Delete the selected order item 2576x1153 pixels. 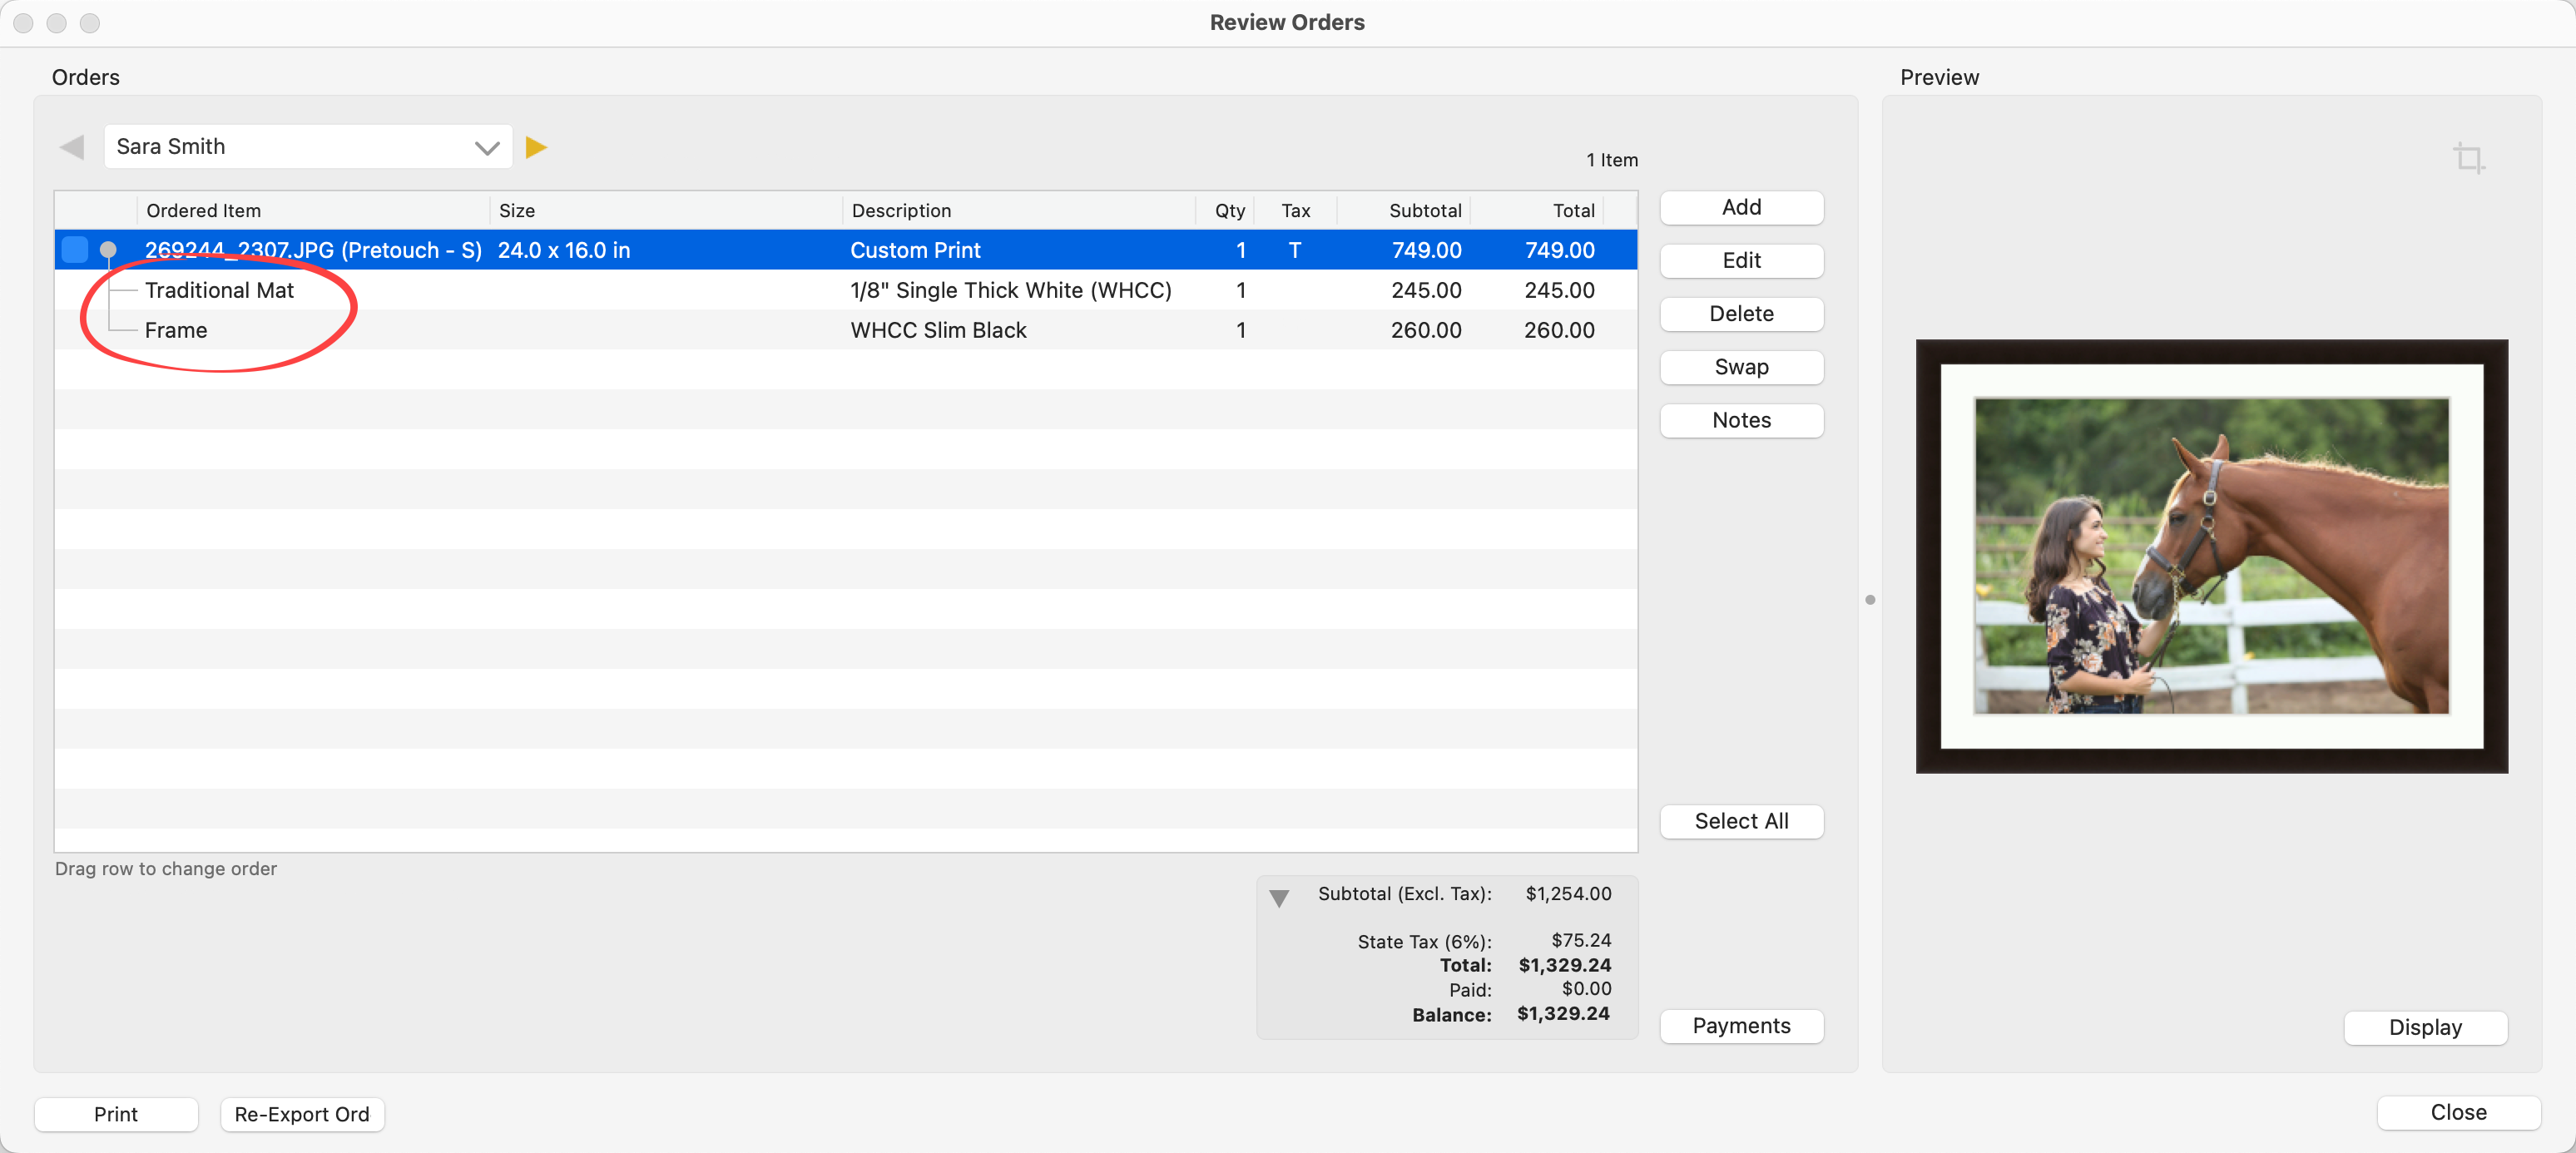pyautogui.click(x=1740, y=314)
